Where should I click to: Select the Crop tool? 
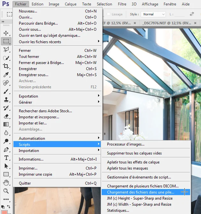click(6, 66)
